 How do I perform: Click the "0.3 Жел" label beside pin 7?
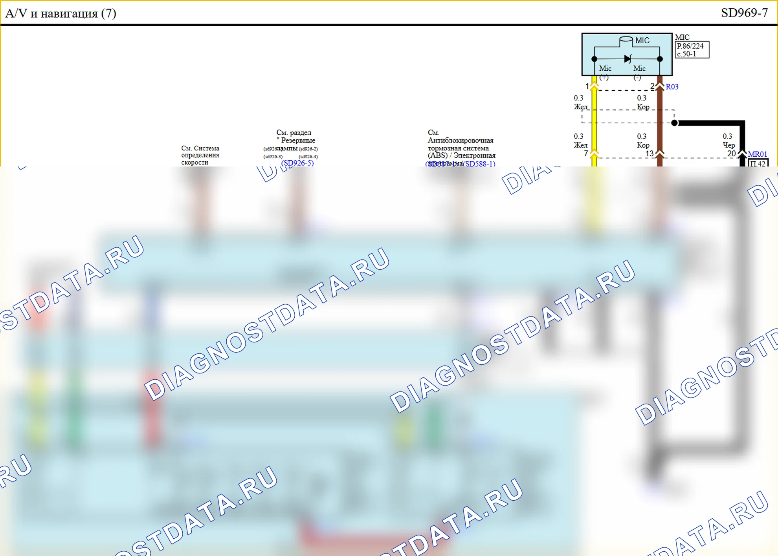click(x=580, y=141)
